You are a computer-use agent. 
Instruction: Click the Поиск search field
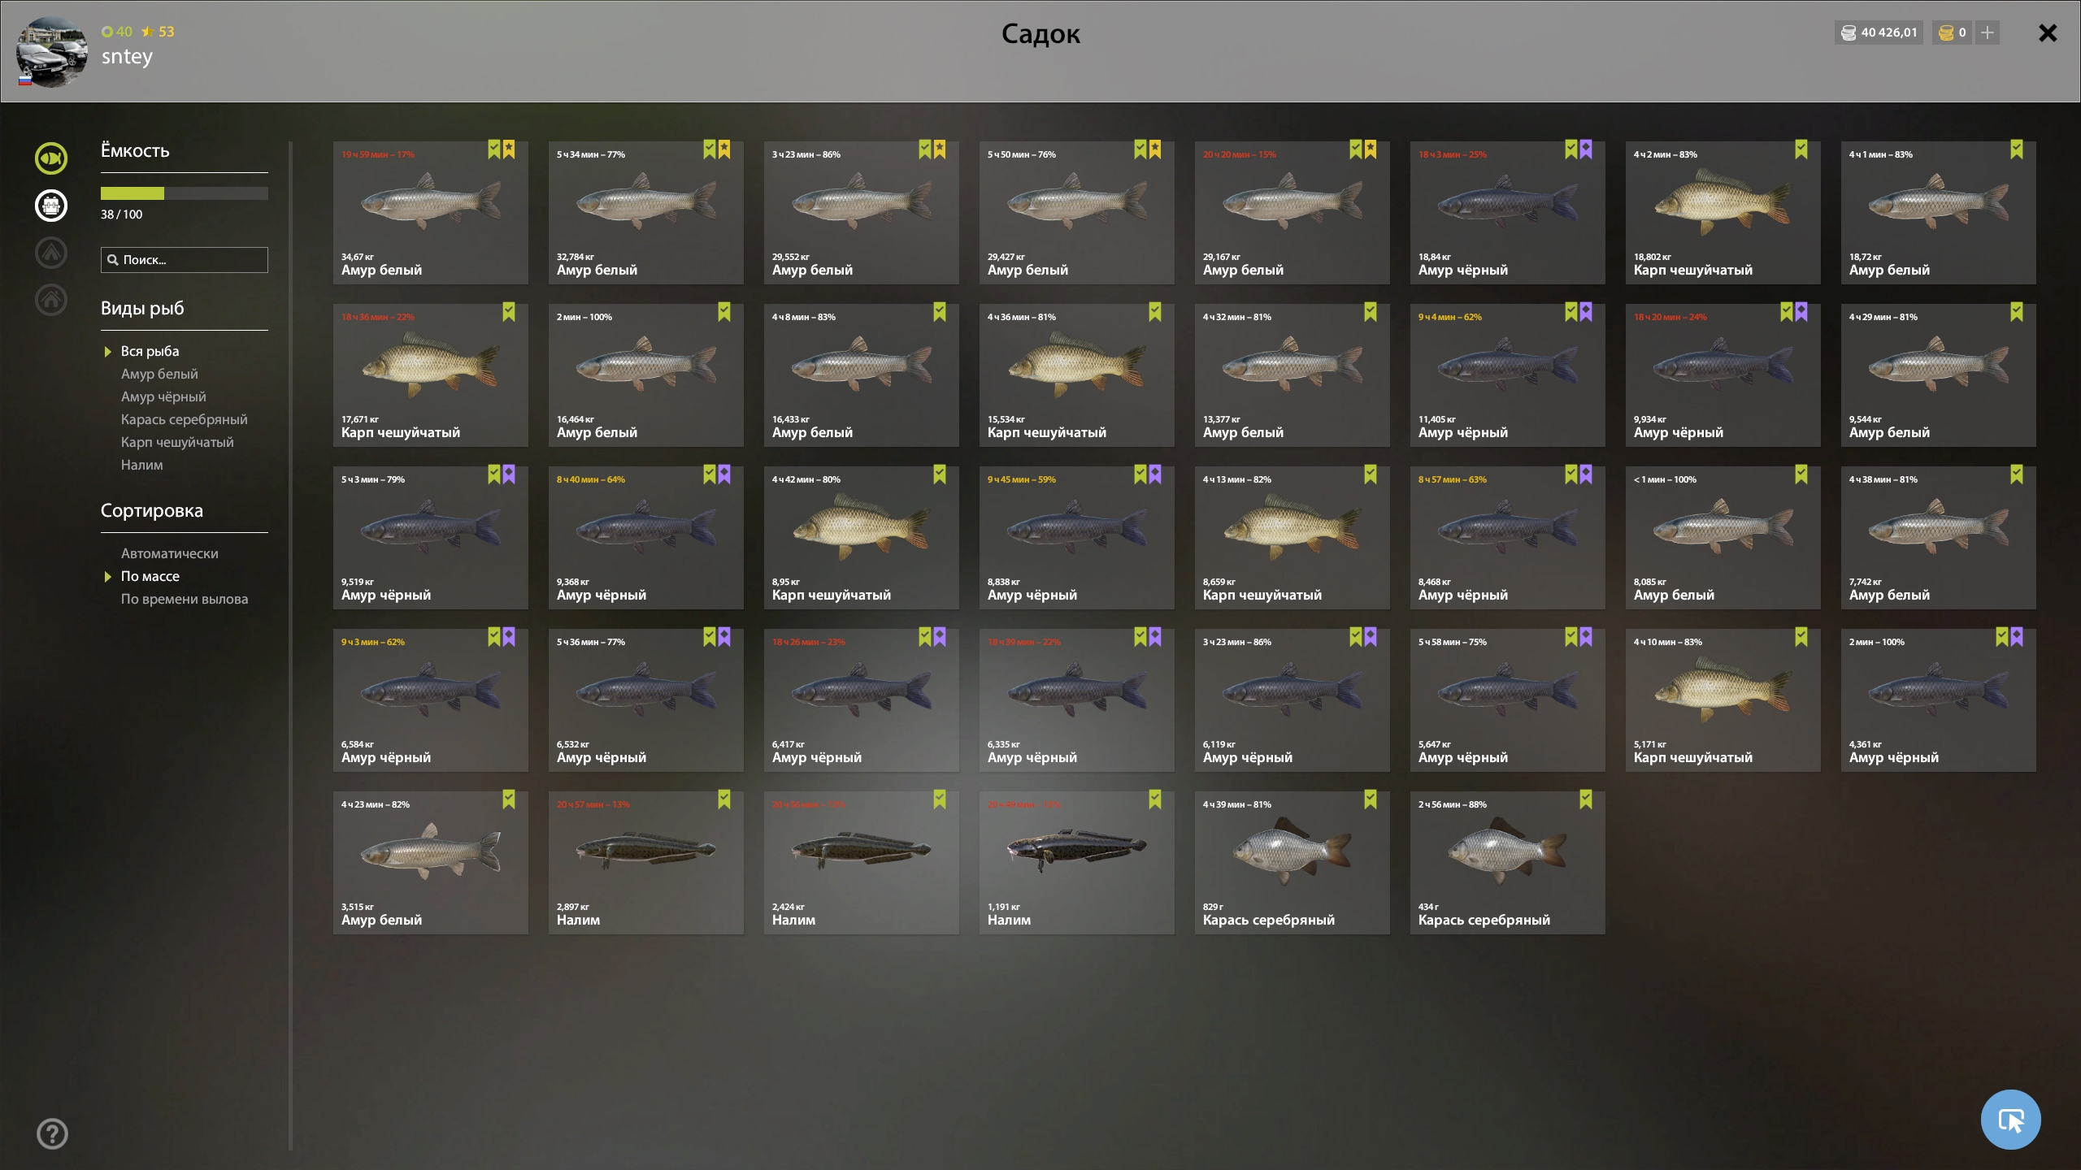[185, 260]
